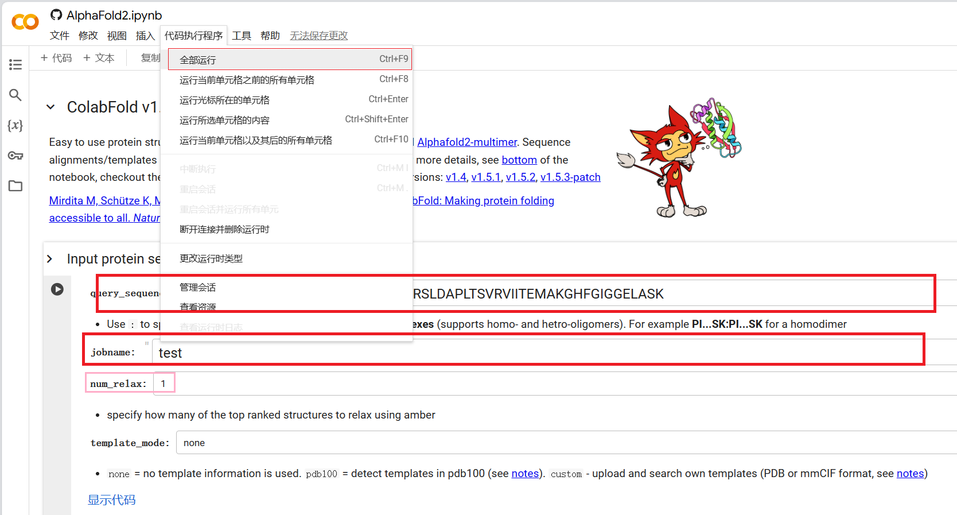
Task: Click the GitHub icon beside AlphaFold2.ipynb
Action: (56, 15)
